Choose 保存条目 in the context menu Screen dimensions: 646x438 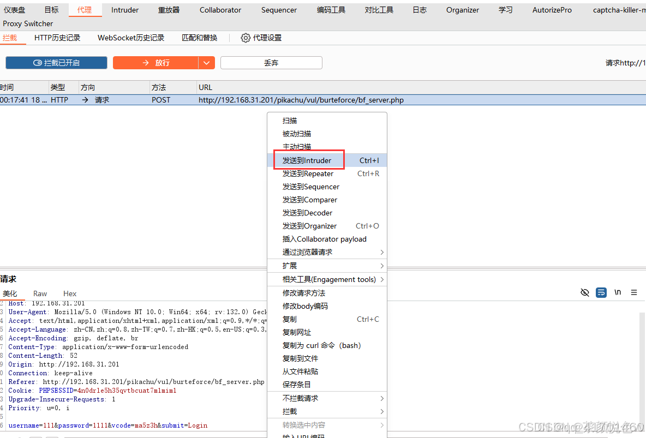click(327, 385)
